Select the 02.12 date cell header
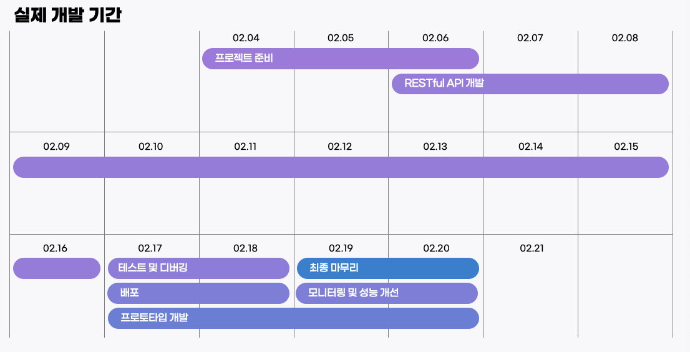Viewport: 690px width, 352px height. coord(340,147)
